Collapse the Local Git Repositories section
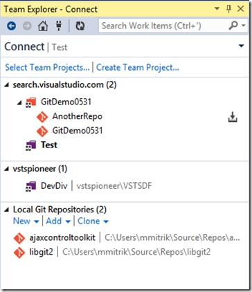Image resolution: width=252 pixels, height=292 pixels. [x=7, y=210]
